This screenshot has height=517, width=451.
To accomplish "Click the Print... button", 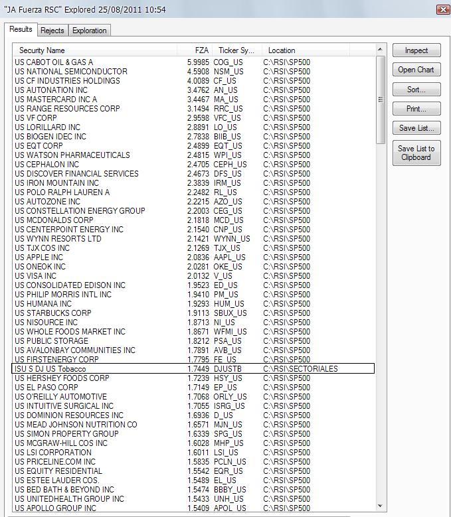I will 416,109.
